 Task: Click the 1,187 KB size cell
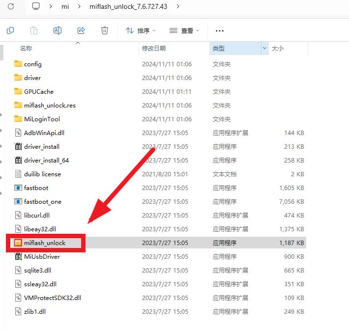point(291,243)
